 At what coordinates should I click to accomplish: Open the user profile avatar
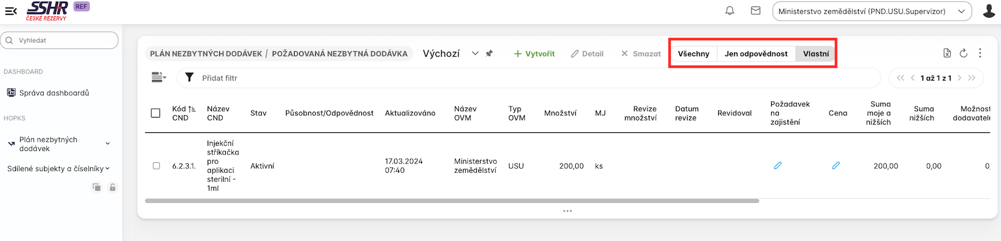click(989, 11)
